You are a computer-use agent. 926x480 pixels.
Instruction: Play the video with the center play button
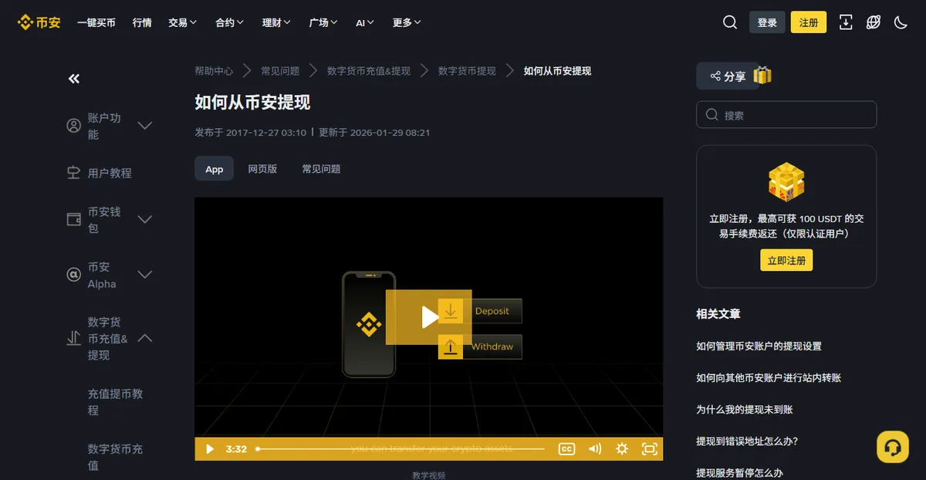[429, 316]
